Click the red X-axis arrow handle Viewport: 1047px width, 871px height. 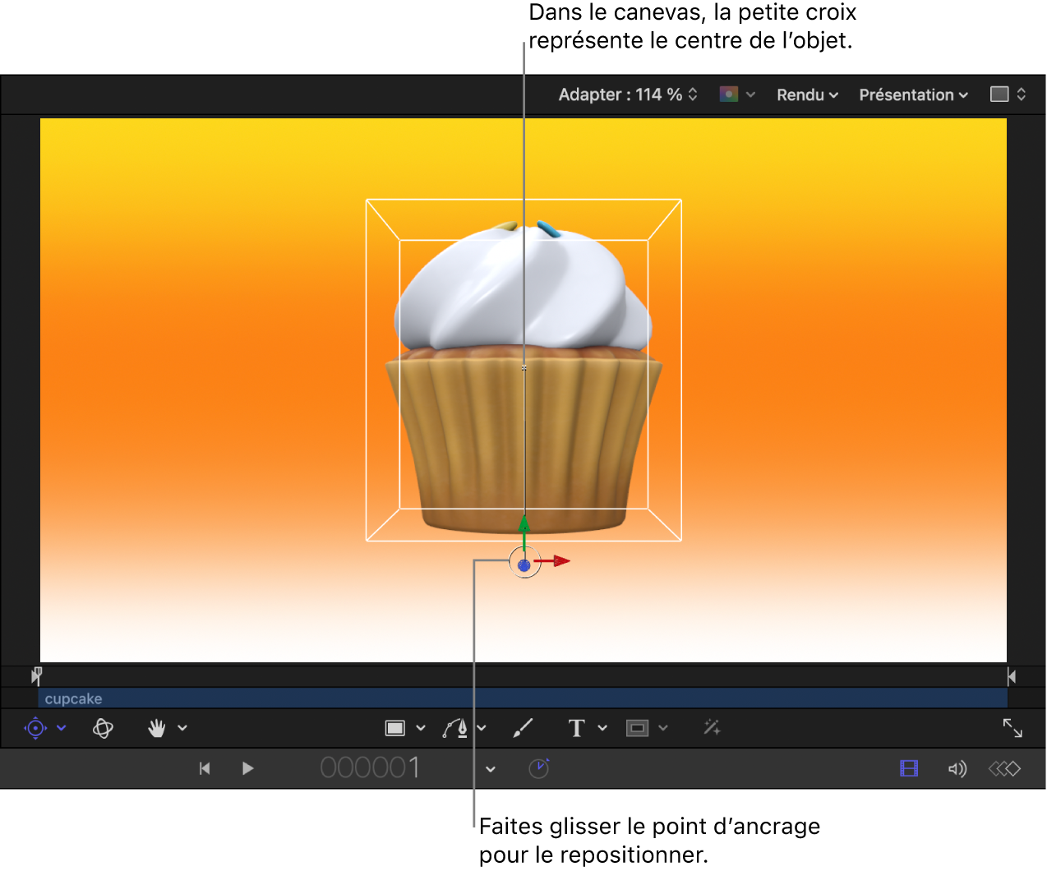click(x=561, y=561)
